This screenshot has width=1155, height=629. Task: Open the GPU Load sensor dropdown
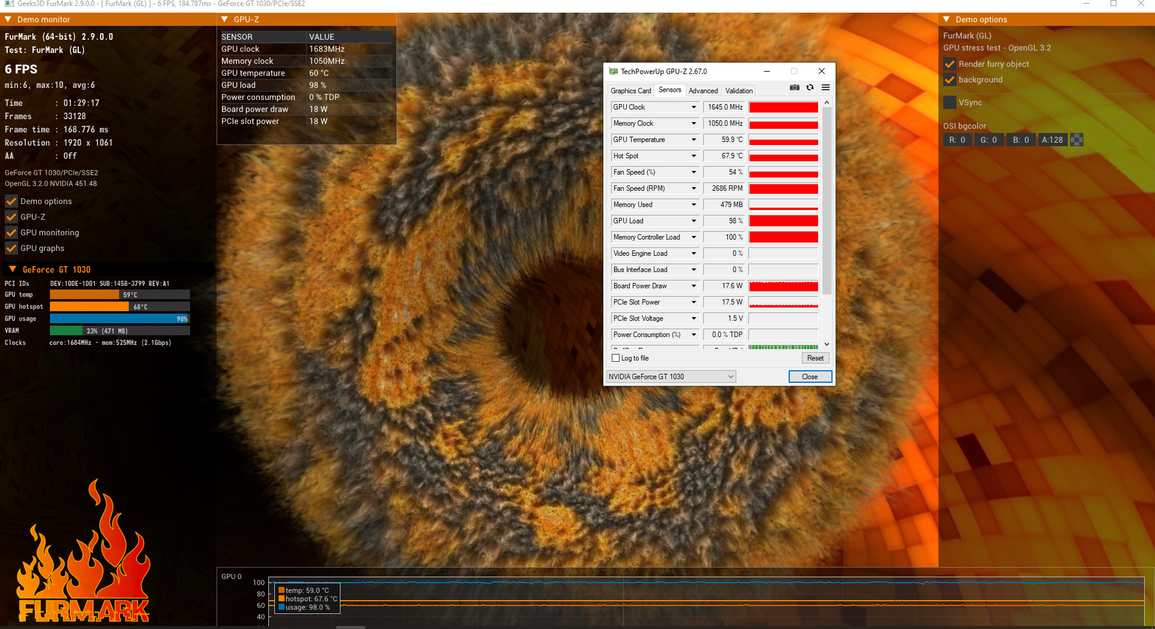point(694,221)
